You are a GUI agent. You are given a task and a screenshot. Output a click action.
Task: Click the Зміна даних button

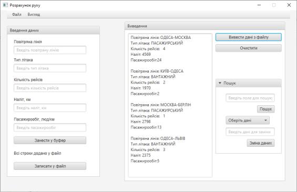click(261, 143)
